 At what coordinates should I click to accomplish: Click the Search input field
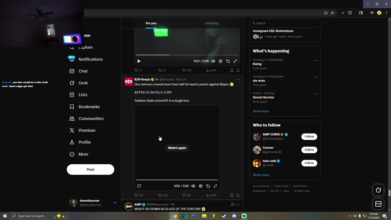point(285,23)
